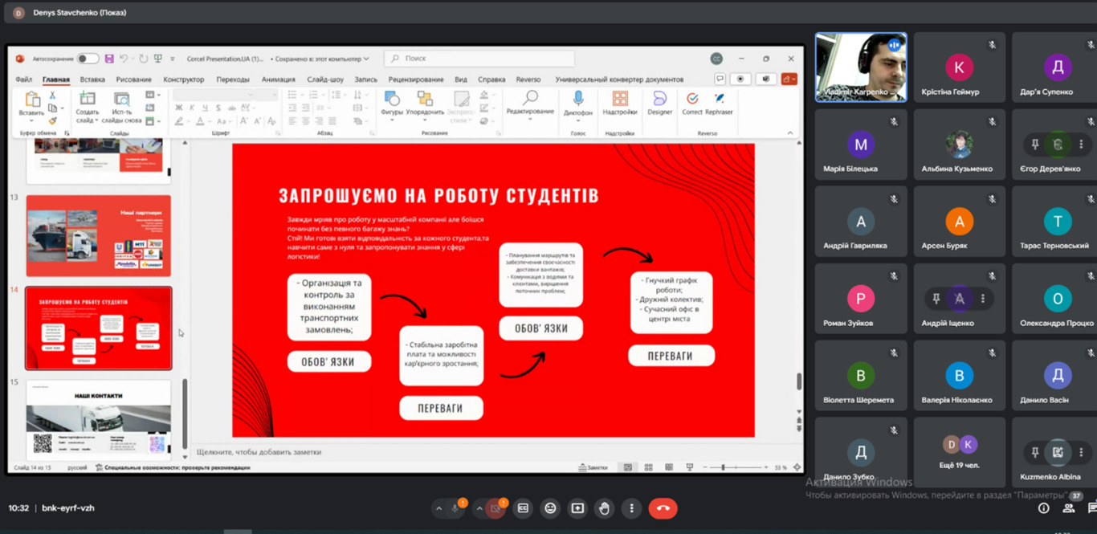This screenshot has width=1097, height=534.
Task: Start dictation with the Диктофон microphone
Action: point(577,103)
